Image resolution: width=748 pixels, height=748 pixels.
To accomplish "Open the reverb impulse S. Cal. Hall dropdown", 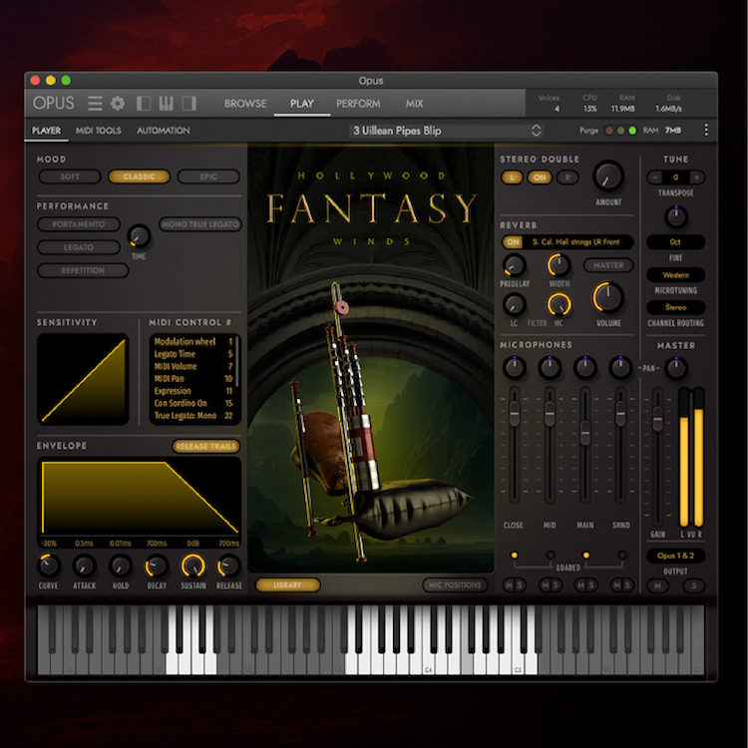I will tap(576, 242).
